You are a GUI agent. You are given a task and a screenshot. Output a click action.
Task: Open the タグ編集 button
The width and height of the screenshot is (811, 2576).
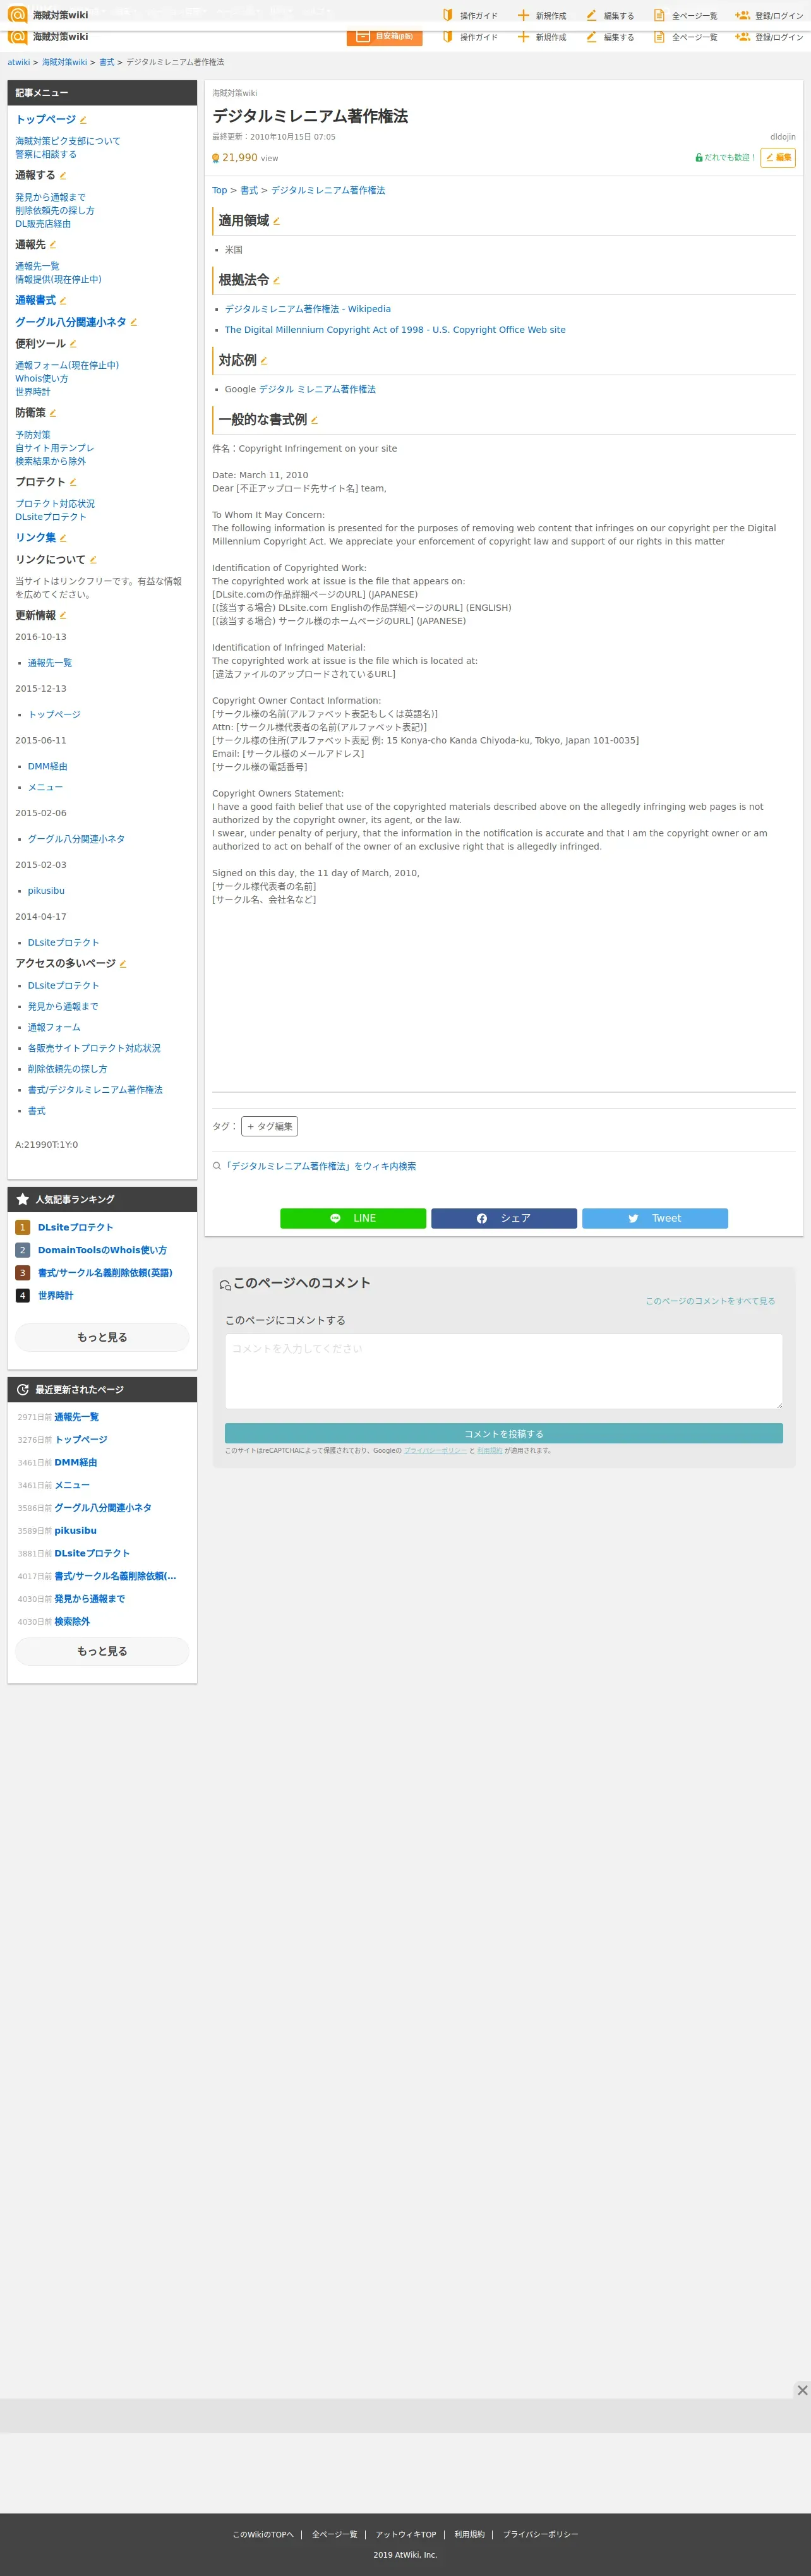point(269,1126)
